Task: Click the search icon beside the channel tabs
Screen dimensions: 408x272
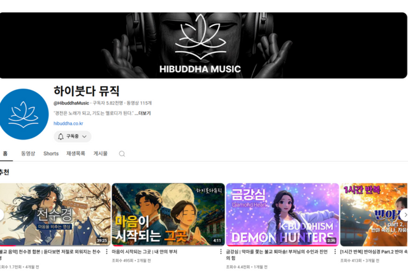Action: (122, 154)
